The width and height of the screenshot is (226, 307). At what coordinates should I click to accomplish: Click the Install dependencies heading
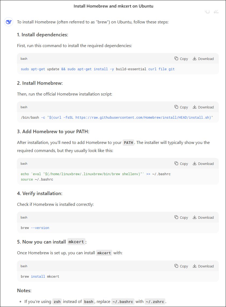coord(42,35)
